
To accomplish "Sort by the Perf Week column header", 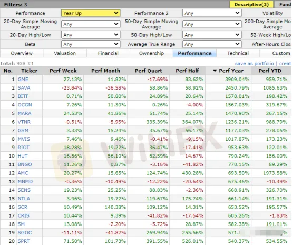I will coord(63,71).
